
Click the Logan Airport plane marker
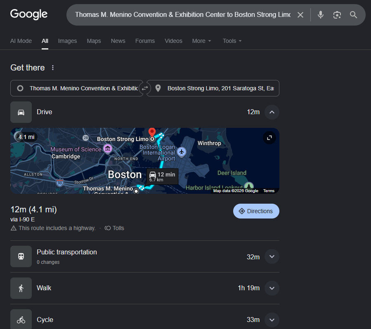182,152
